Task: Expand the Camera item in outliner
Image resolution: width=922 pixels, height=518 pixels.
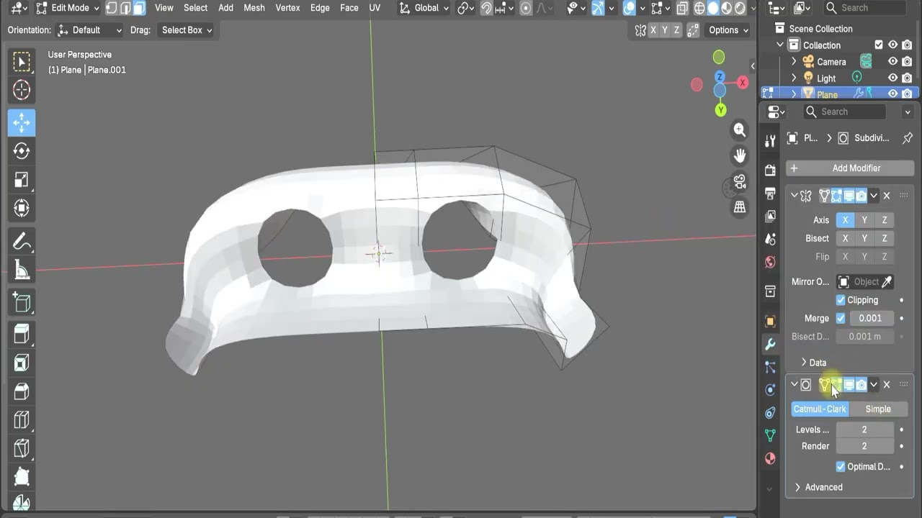Action: (795, 62)
